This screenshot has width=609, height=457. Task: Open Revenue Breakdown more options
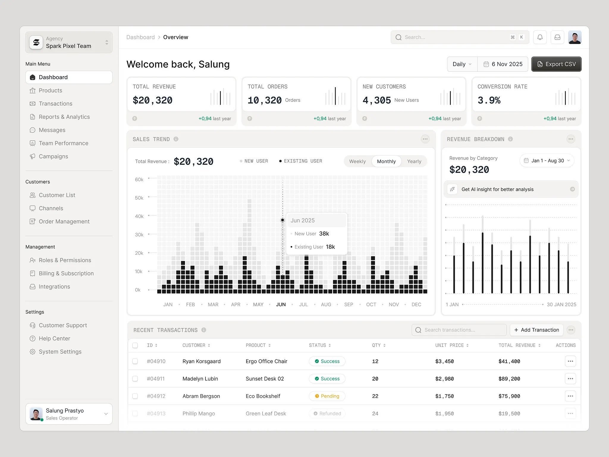570,139
